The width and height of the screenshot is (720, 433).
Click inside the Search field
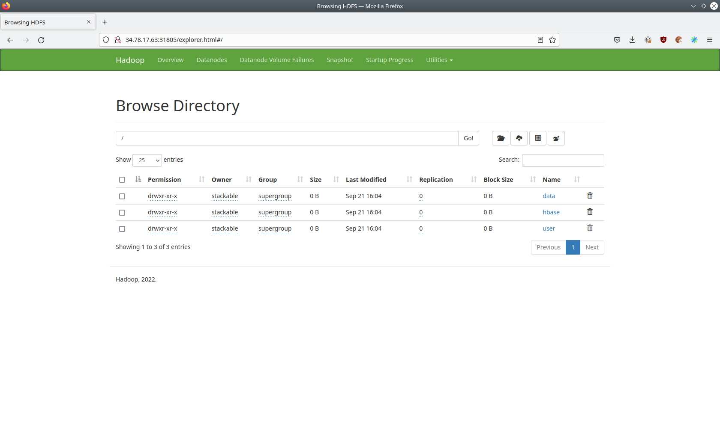click(563, 160)
